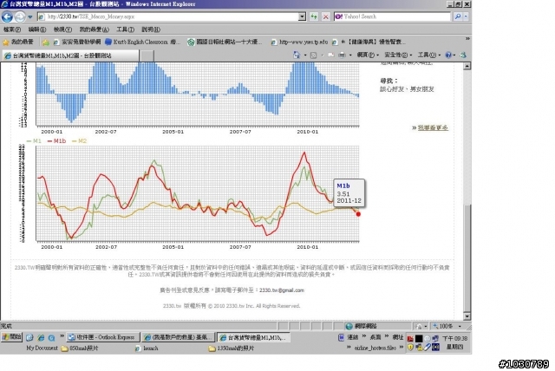Open the 工具(T) menu in menu bar

(x=125, y=29)
